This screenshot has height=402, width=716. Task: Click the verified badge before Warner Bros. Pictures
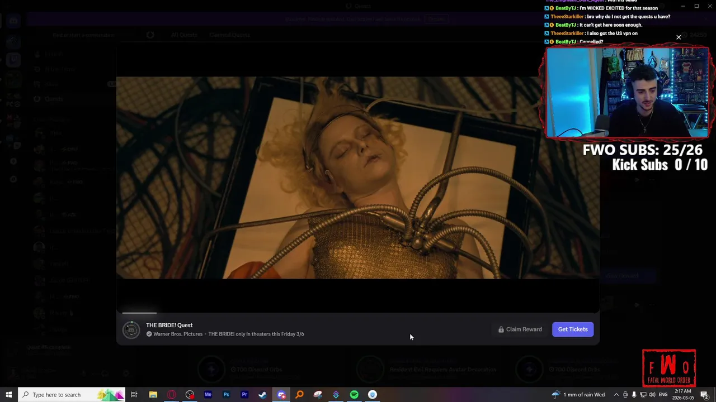tap(149, 334)
